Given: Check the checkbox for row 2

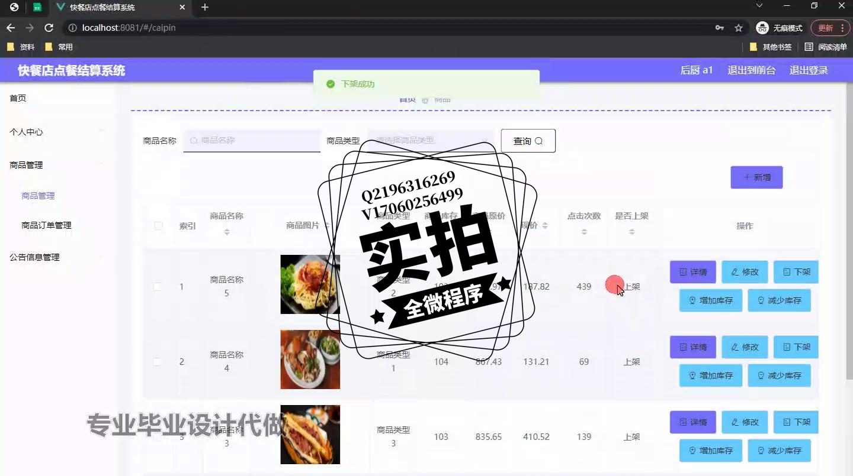Looking at the screenshot, I should [x=157, y=362].
